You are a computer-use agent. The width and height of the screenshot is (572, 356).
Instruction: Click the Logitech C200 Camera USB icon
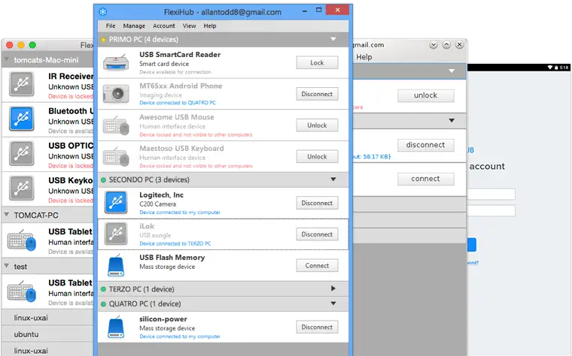pyautogui.click(x=116, y=202)
